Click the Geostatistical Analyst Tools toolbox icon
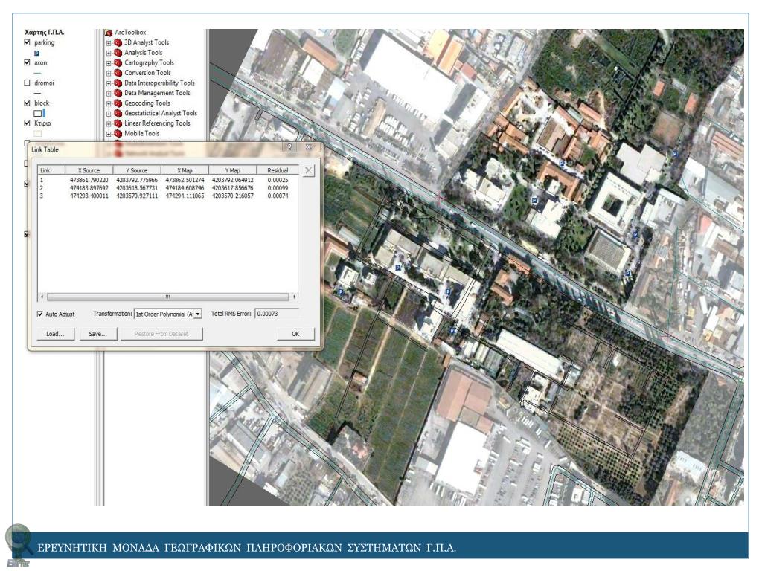Viewport: 762px width, 571px height. point(118,114)
